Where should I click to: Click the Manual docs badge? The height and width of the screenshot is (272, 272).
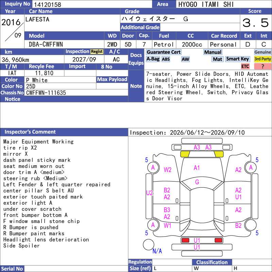pos(213,52)
